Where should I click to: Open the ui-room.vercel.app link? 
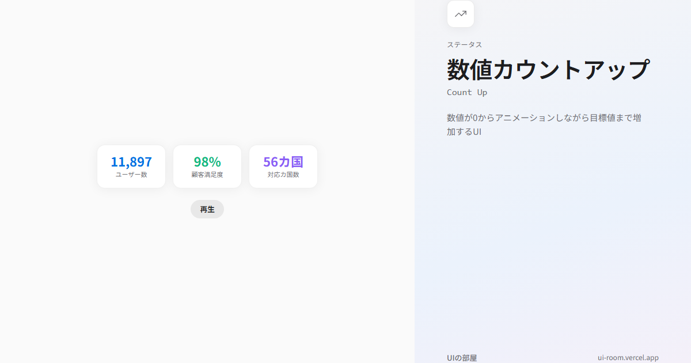(628, 358)
